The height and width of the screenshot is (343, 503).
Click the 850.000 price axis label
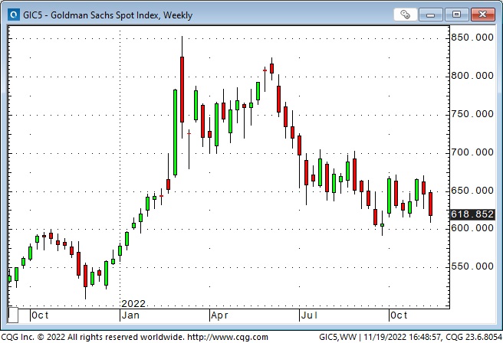click(x=472, y=38)
